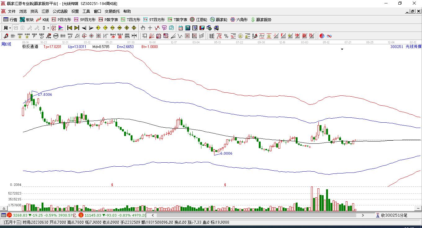Open the 帮助 menu

pos(127,11)
